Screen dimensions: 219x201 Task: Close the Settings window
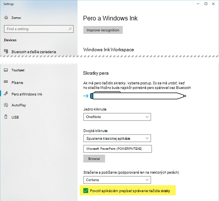(x=213, y=4)
